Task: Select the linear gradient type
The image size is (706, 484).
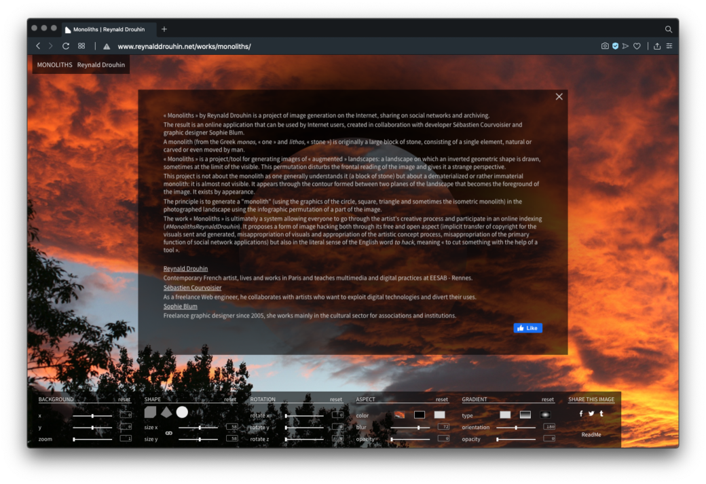Action: click(x=525, y=415)
